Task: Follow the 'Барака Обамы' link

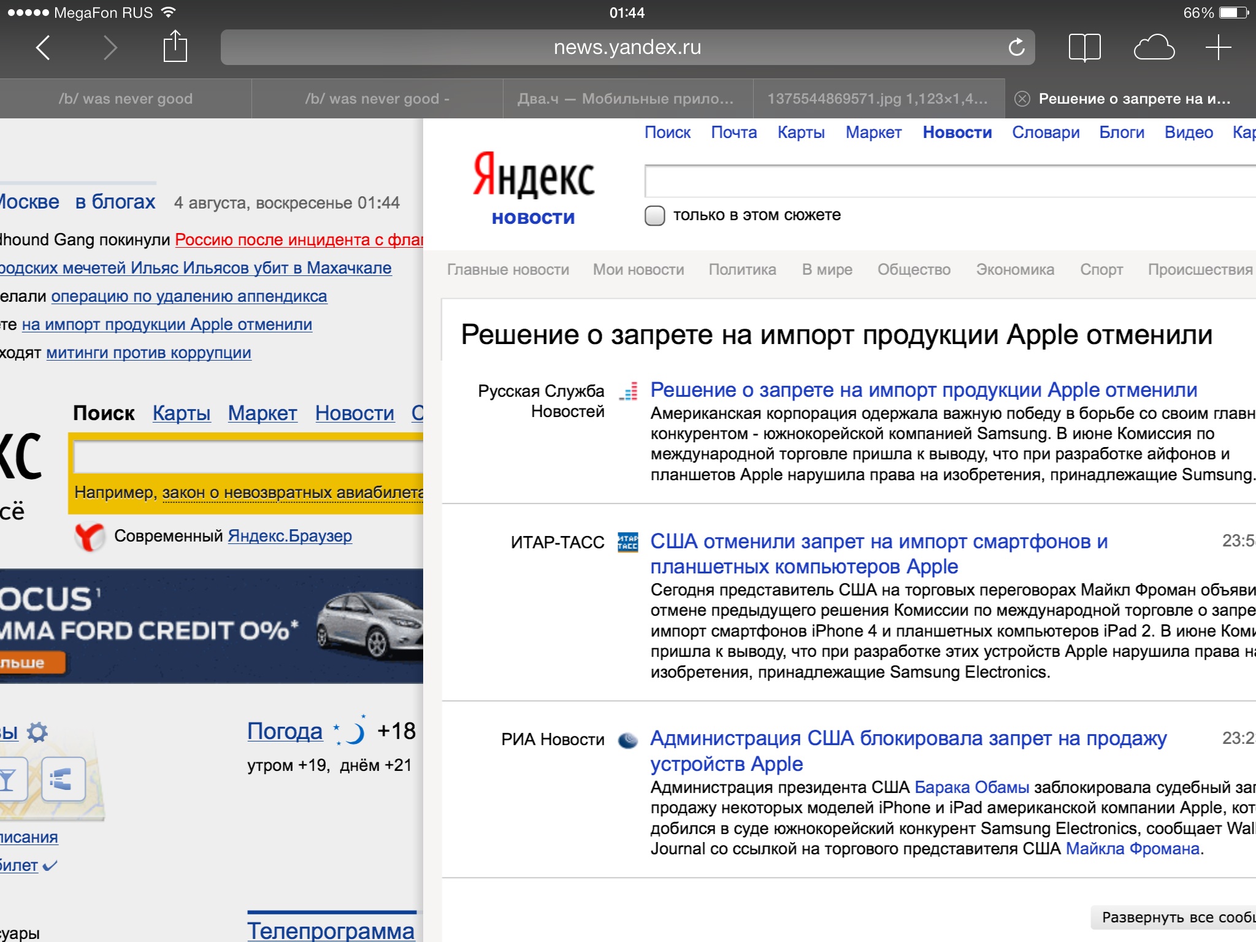Action: click(971, 787)
